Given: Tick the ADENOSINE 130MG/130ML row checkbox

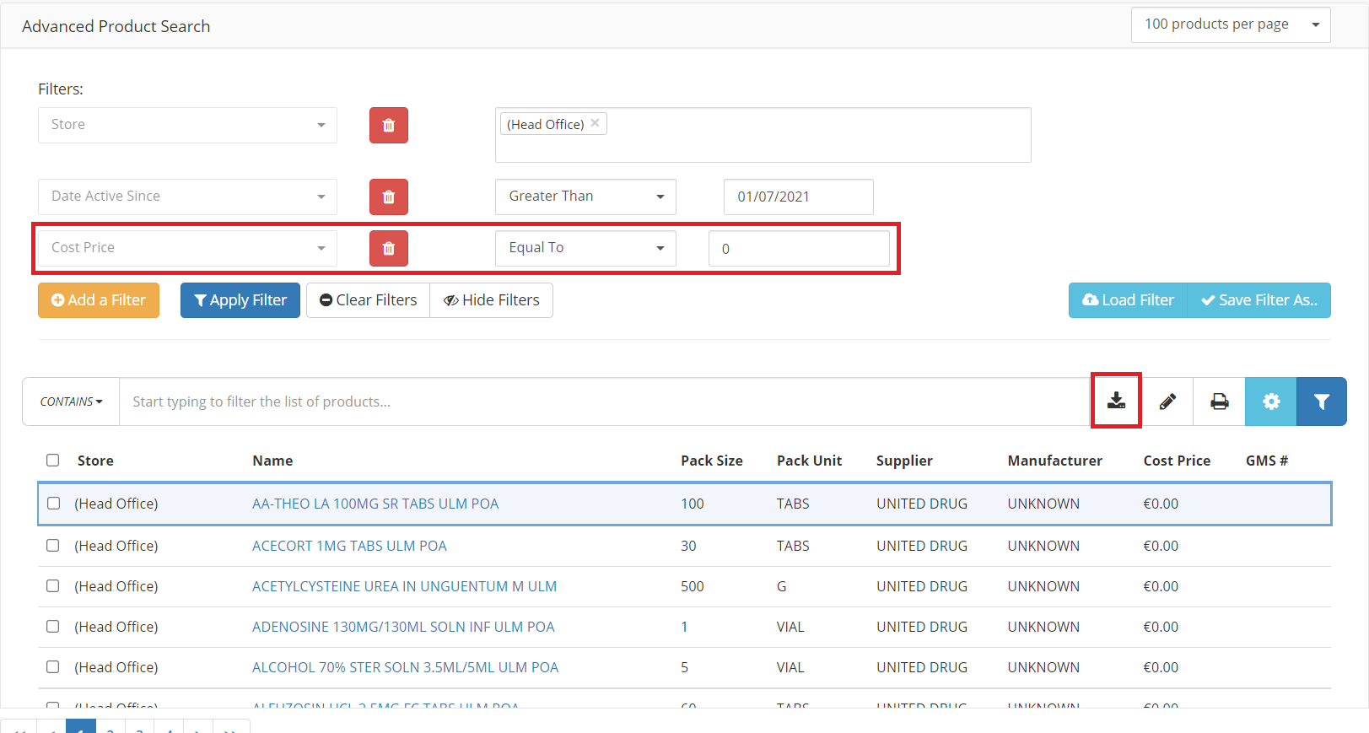Looking at the screenshot, I should point(53,627).
